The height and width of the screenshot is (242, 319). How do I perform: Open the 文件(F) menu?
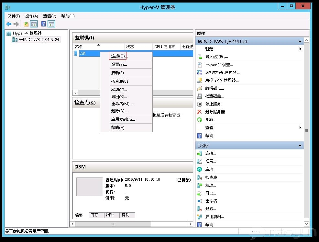click(14, 16)
